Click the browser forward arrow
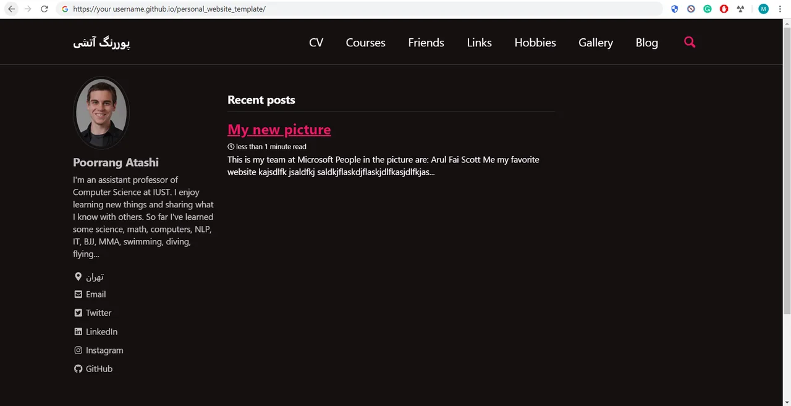 pos(28,9)
